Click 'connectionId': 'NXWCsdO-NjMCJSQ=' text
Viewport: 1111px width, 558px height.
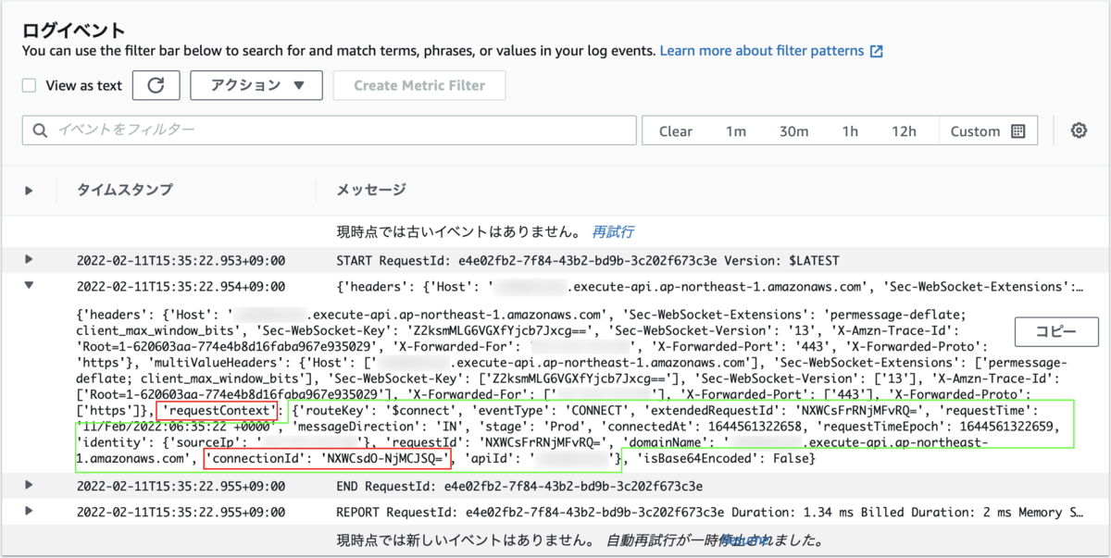click(x=328, y=459)
